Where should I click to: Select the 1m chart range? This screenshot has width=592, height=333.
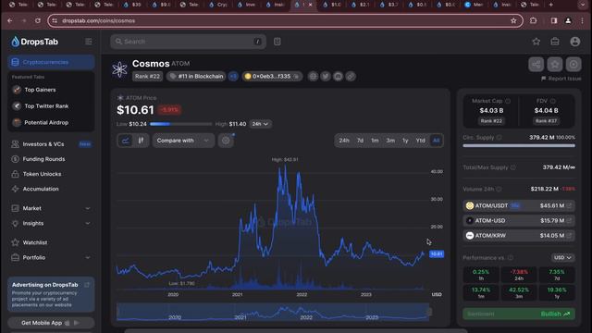pos(375,141)
